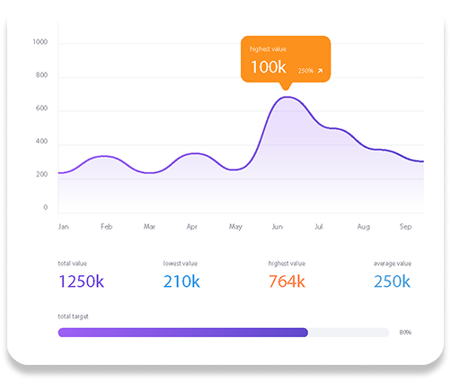This screenshot has width=451, height=381.
Task: Click the 764k highest value figure
Action: pyautogui.click(x=287, y=281)
